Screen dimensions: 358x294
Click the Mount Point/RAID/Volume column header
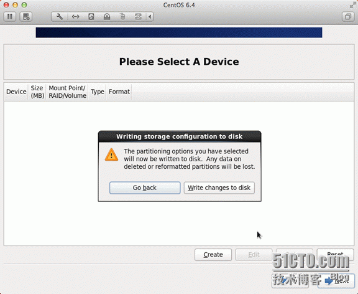click(67, 92)
